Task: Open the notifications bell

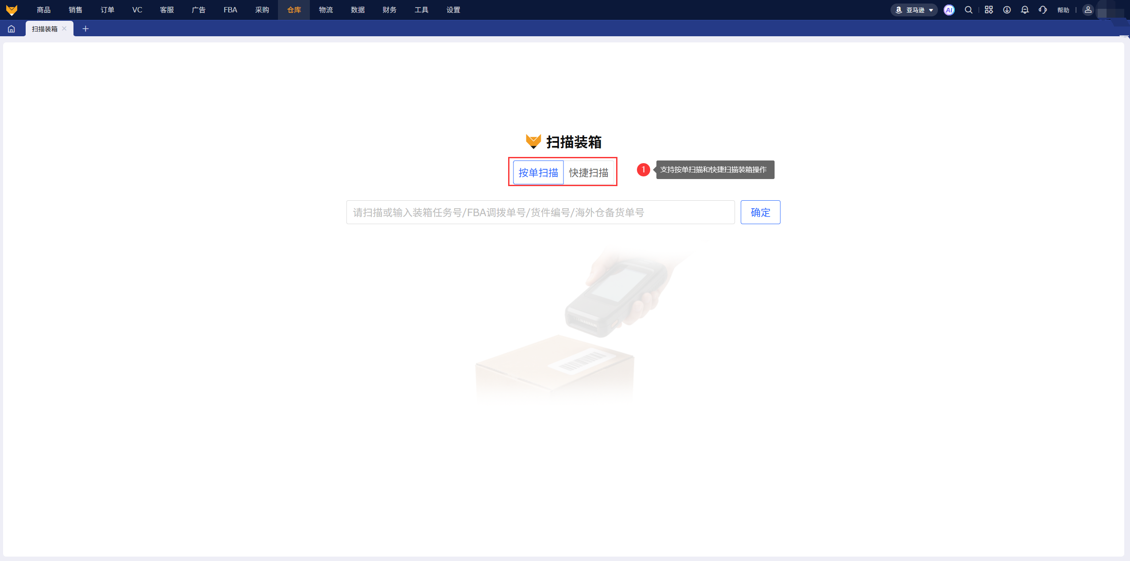Action: click(x=1025, y=10)
